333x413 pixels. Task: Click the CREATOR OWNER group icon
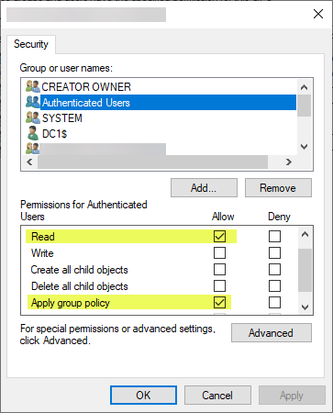(x=33, y=86)
